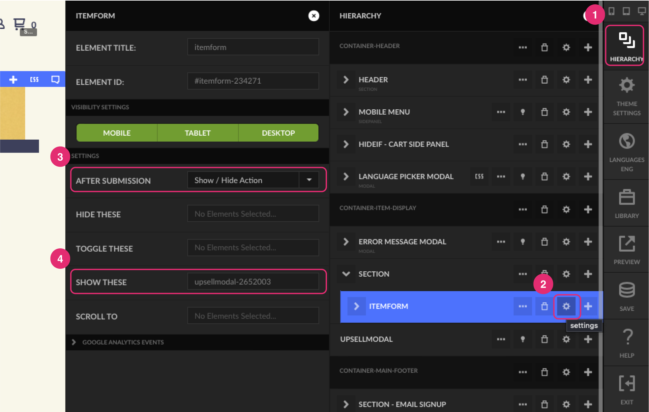Screen dimensions: 649x412
Task: Click Exit in the sidebar
Action: point(626,389)
